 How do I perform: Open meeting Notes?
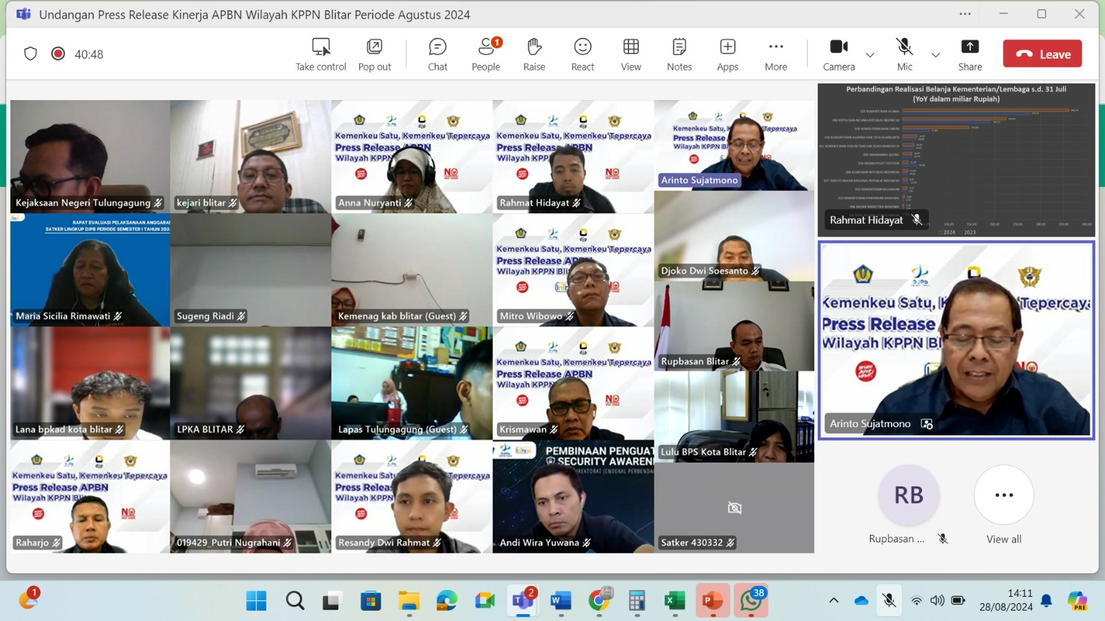[679, 54]
